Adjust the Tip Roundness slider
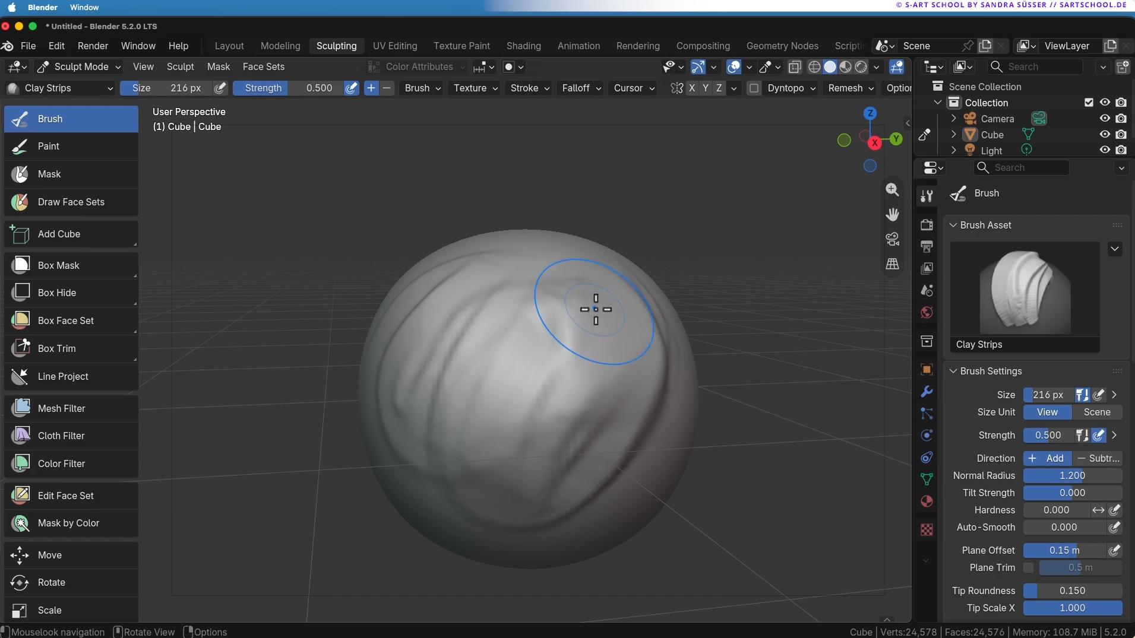The width and height of the screenshot is (1135, 638). click(x=1073, y=591)
